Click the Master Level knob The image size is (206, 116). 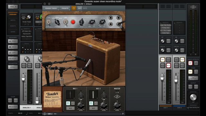pyautogui.click(x=117, y=105)
